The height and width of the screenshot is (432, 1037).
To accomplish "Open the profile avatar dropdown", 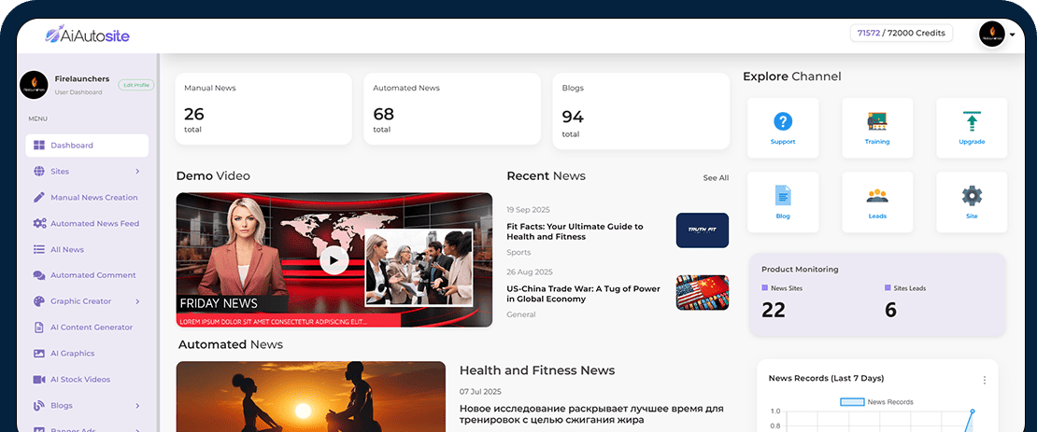I will coord(996,35).
